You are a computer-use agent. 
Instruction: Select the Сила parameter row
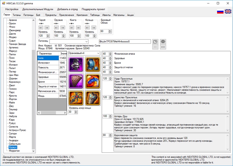52,58
